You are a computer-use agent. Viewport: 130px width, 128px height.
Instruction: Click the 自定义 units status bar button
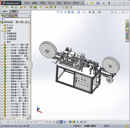coord(107,126)
